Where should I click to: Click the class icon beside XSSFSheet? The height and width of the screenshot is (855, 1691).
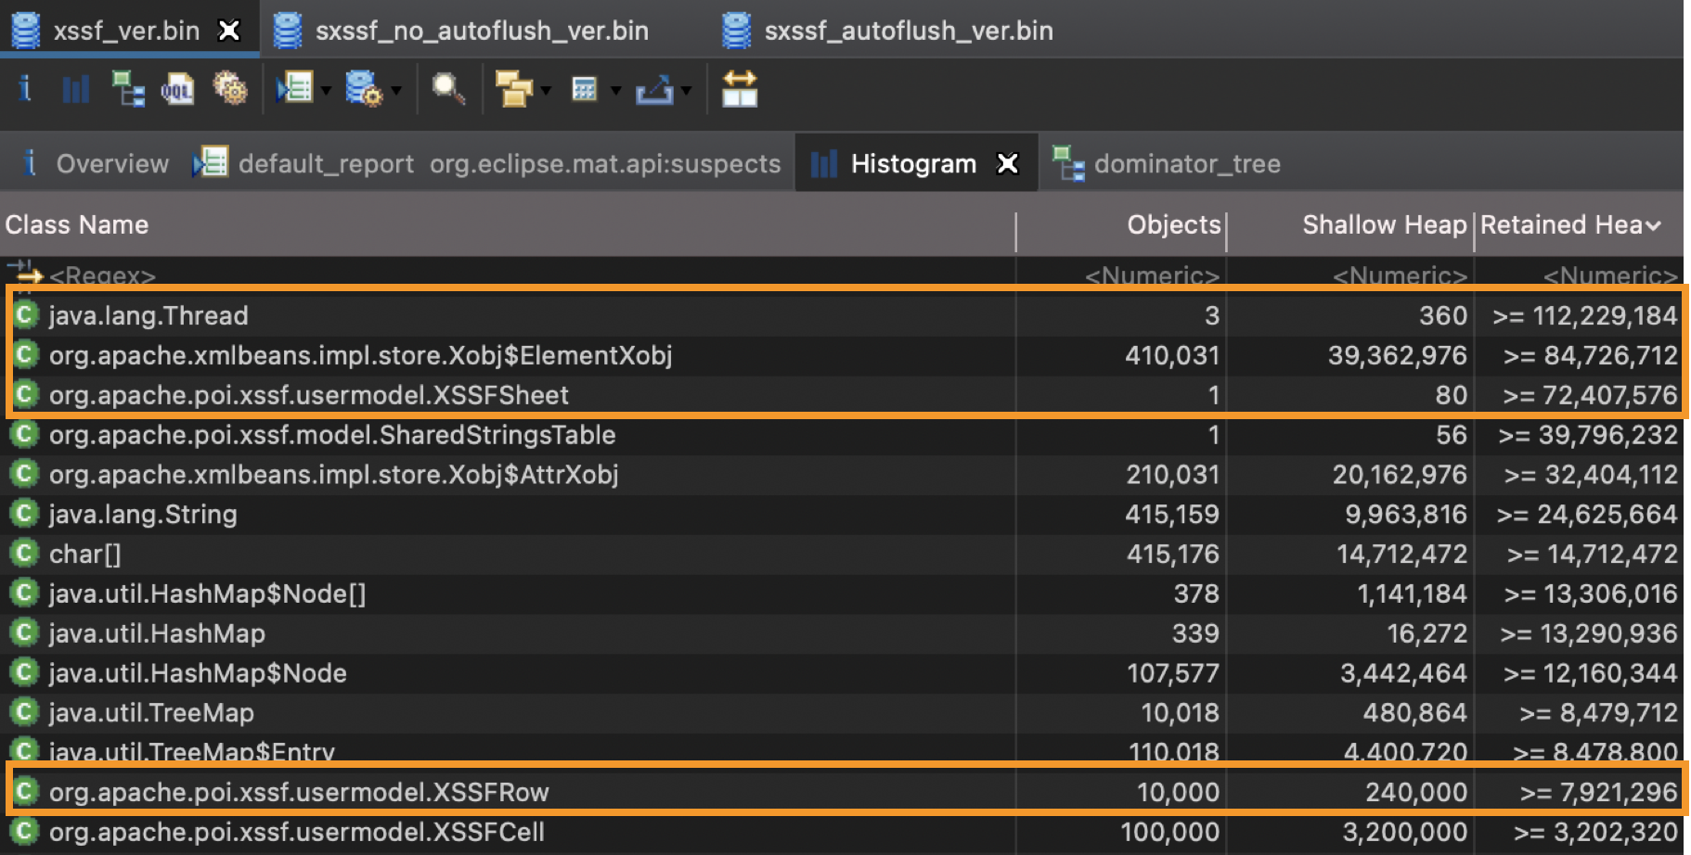[25, 395]
